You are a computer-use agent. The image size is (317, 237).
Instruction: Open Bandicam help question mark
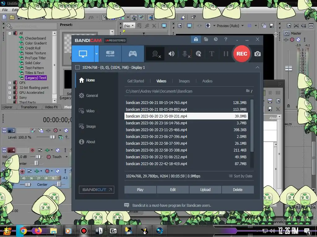tap(226, 39)
